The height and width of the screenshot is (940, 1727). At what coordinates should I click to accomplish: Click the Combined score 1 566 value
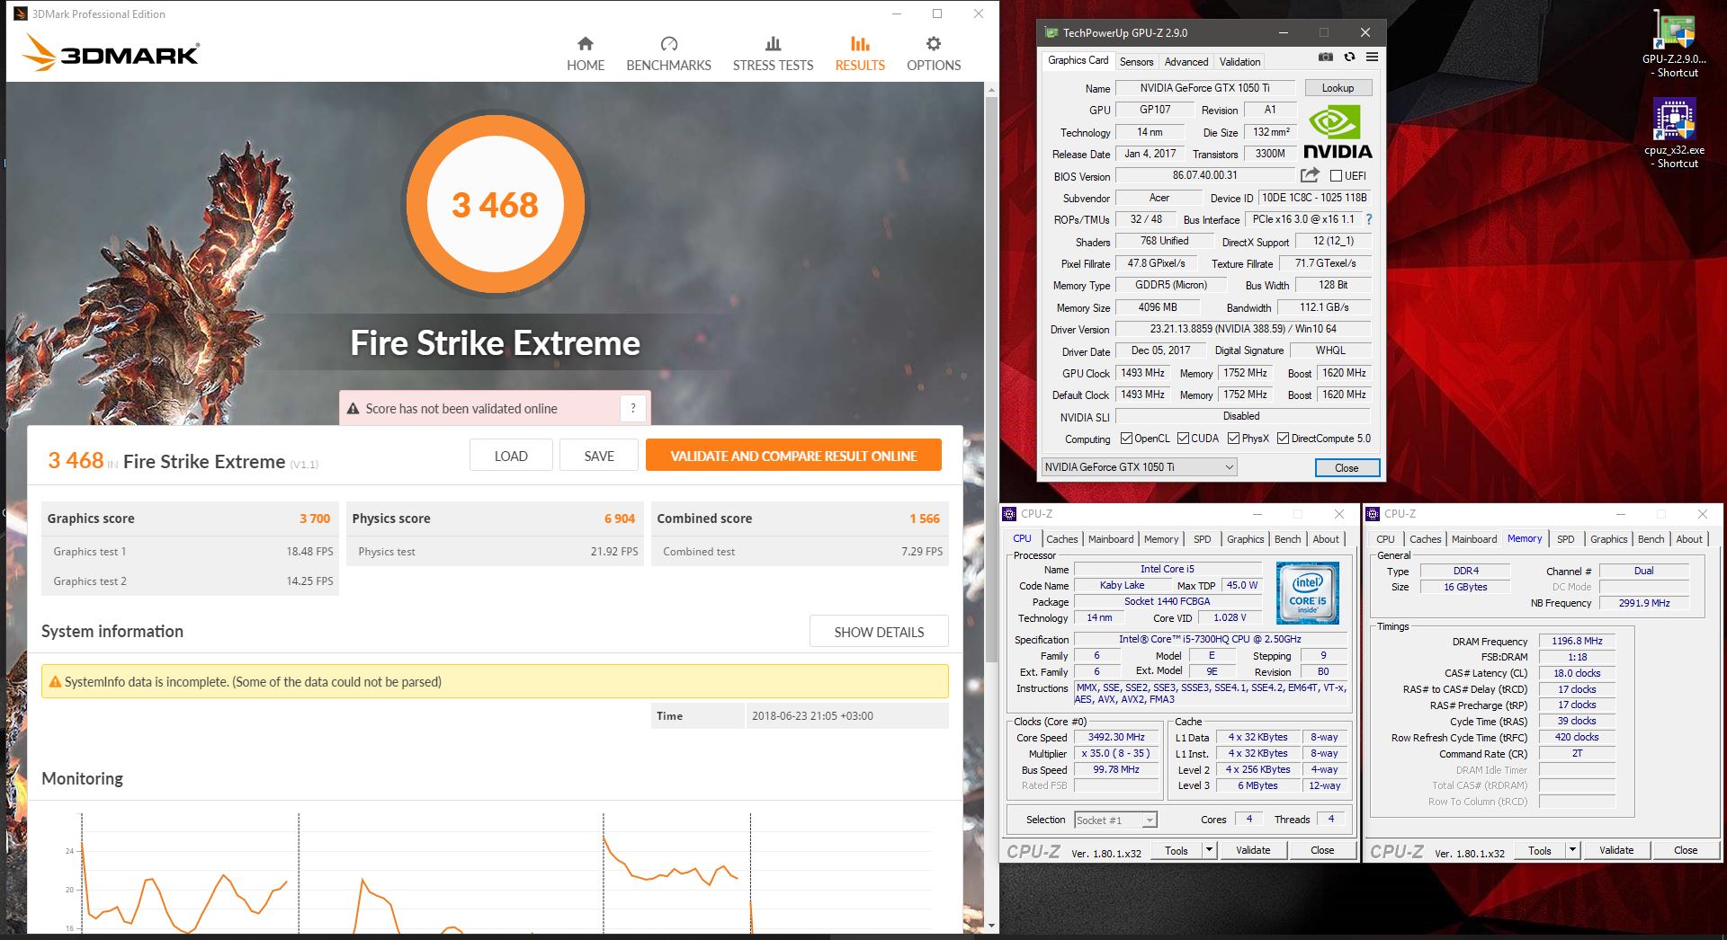point(924,519)
